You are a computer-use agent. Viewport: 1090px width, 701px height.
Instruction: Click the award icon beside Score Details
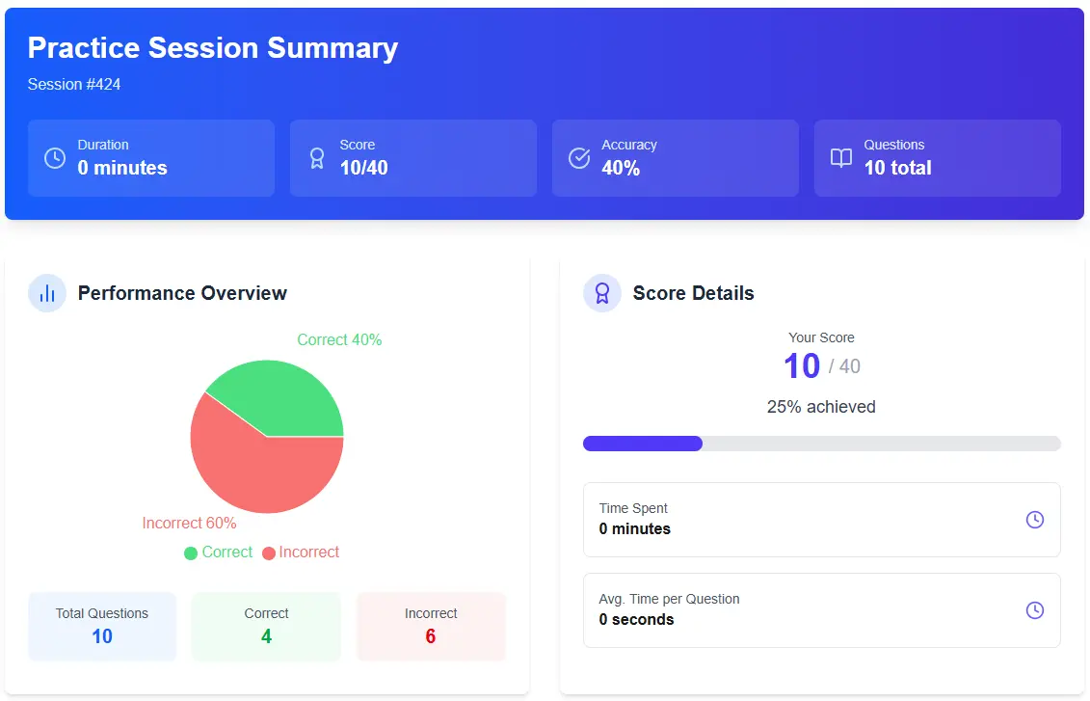coord(602,293)
